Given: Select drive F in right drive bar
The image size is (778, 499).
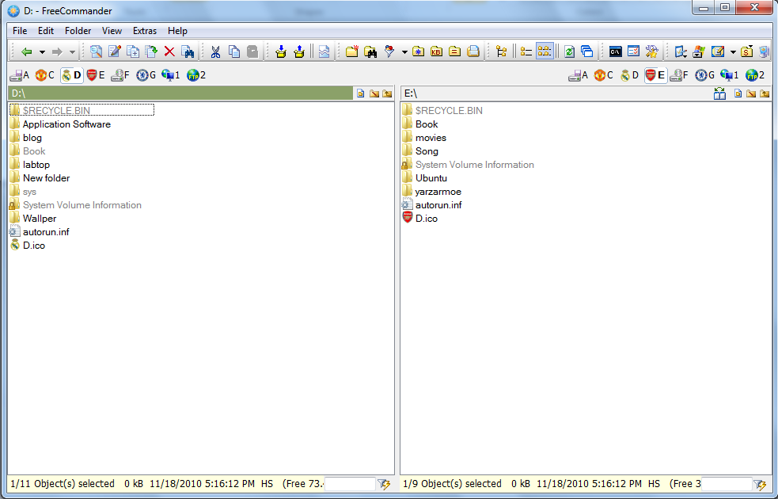Looking at the screenshot, I should pyautogui.click(x=679, y=75).
